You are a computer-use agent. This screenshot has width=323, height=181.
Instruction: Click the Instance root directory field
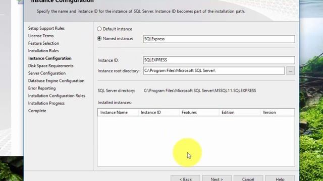(214, 70)
